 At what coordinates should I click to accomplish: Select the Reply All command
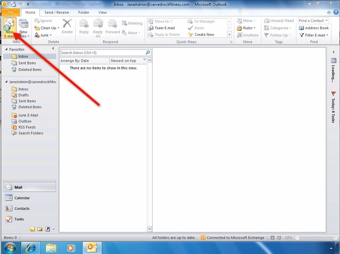point(98,28)
